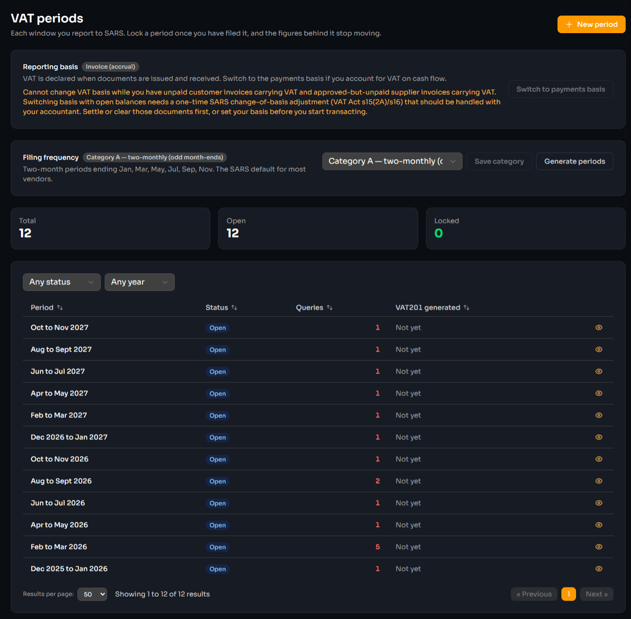The width and height of the screenshot is (631, 619).
Task: Open the Feb to Mar 2026 eye icon
Action: [x=599, y=547]
